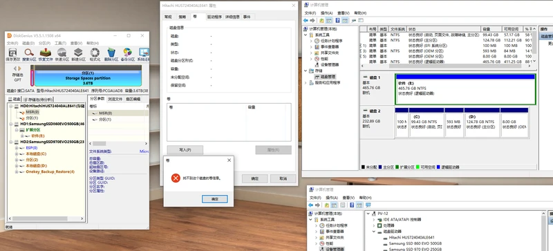Screen dimensions: 553x251
Task: Click the up-folder icon in Device Manager toolbar
Action: (x=327, y=205)
